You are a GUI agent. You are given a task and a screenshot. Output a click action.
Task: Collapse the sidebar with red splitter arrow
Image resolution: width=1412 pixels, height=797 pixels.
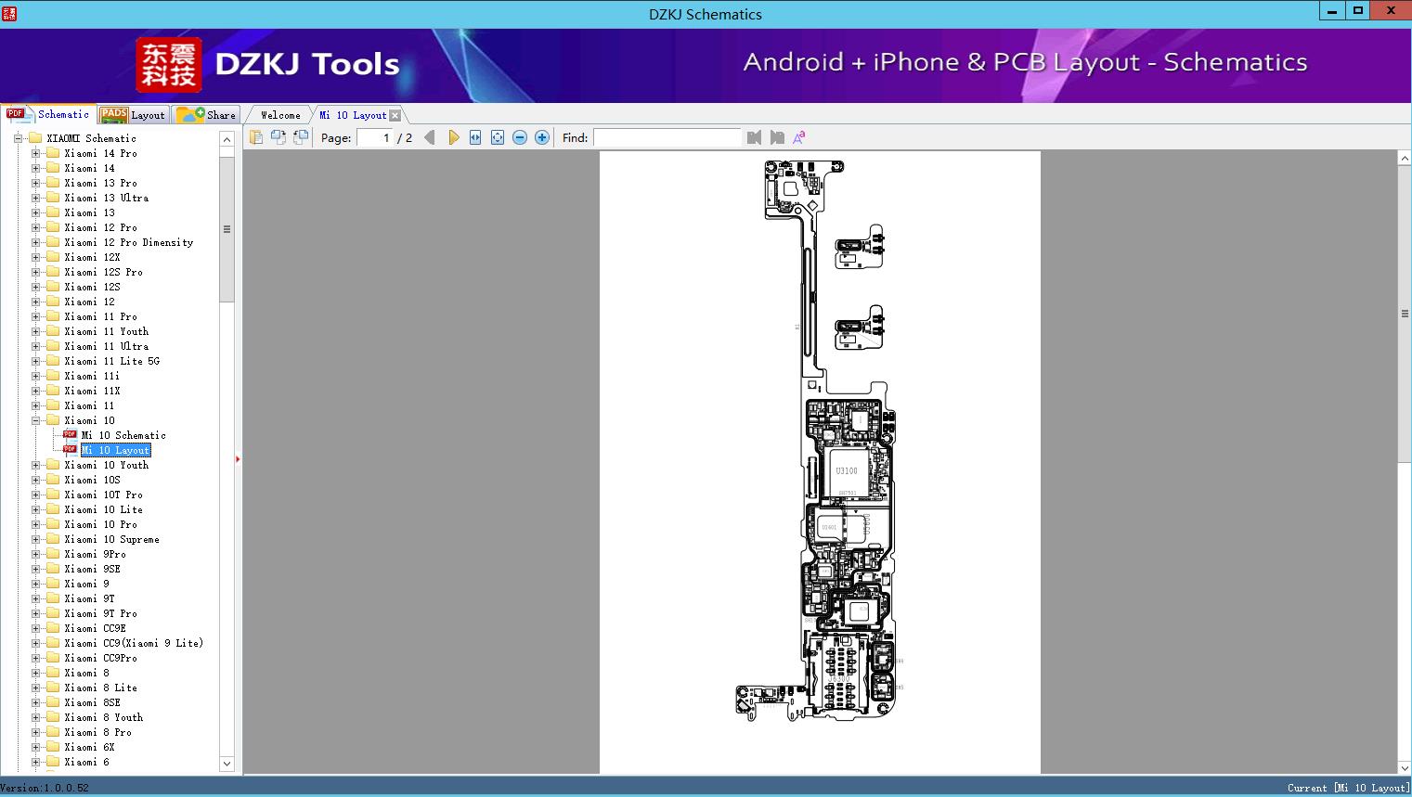[238, 458]
